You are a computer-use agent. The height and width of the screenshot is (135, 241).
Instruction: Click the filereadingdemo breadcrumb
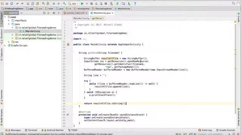point(102,9)
